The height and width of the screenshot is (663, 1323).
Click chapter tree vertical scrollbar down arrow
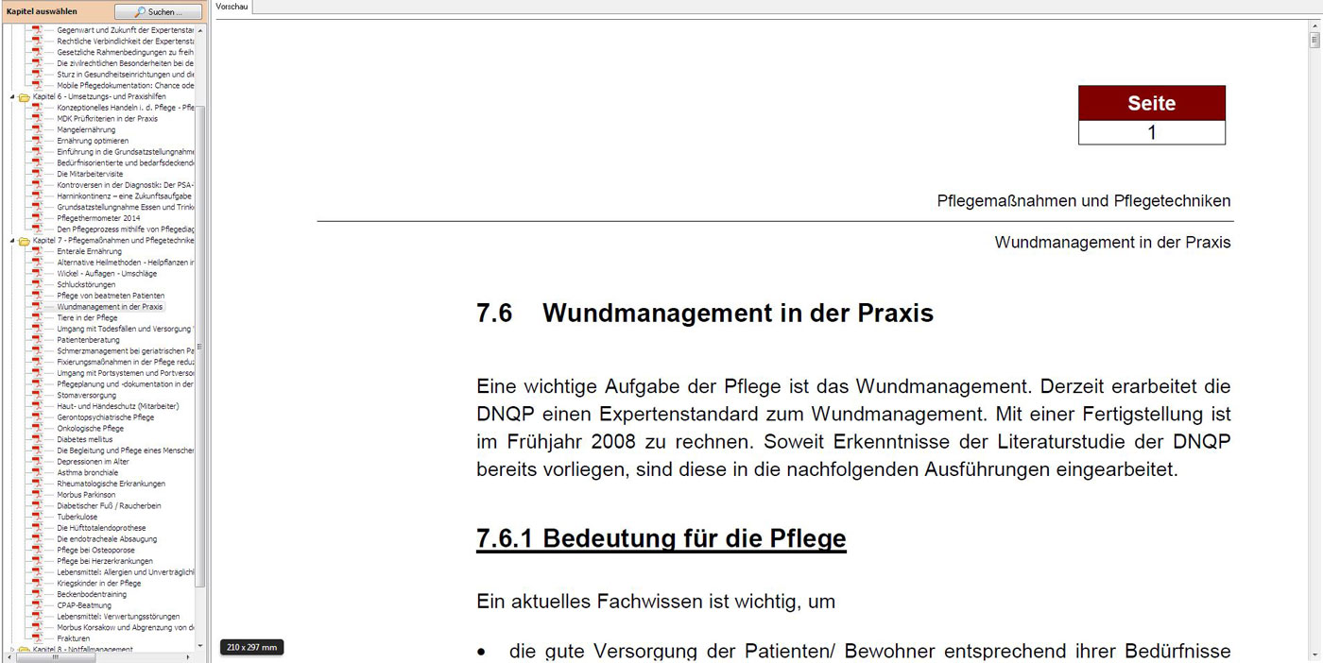pyautogui.click(x=199, y=646)
